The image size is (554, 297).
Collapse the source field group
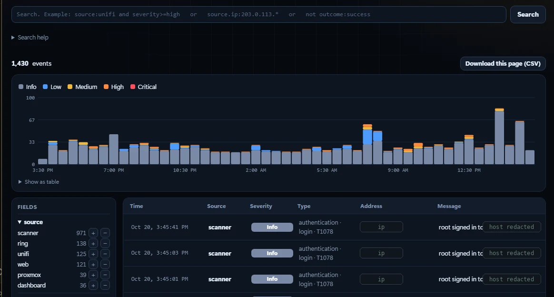[30, 222]
